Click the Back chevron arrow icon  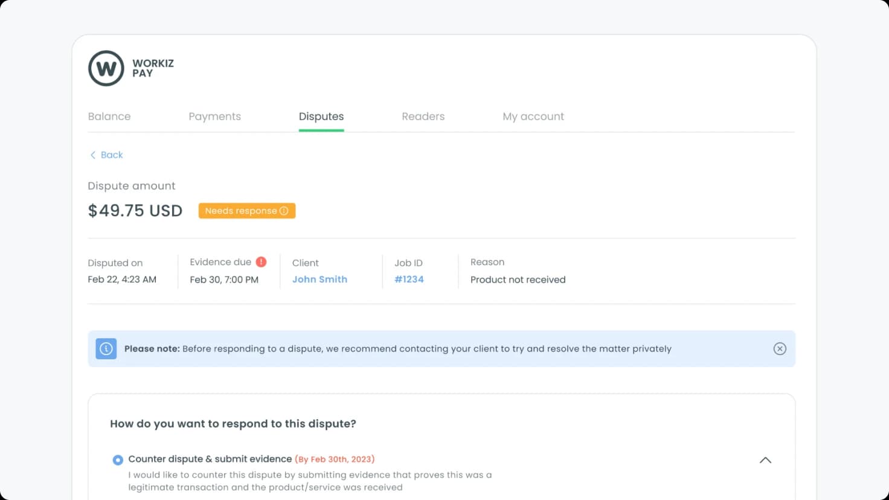[x=93, y=155]
